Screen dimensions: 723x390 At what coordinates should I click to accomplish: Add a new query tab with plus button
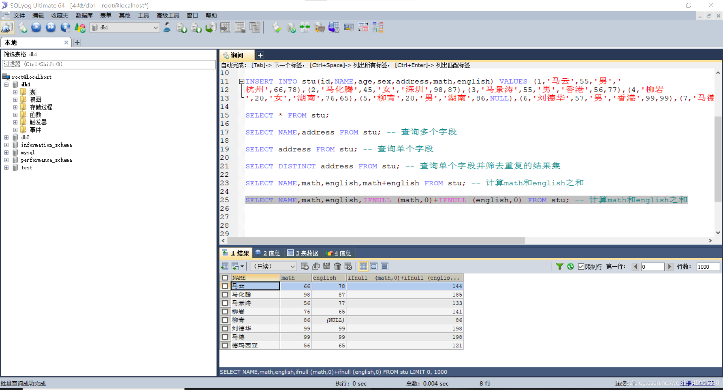point(260,55)
